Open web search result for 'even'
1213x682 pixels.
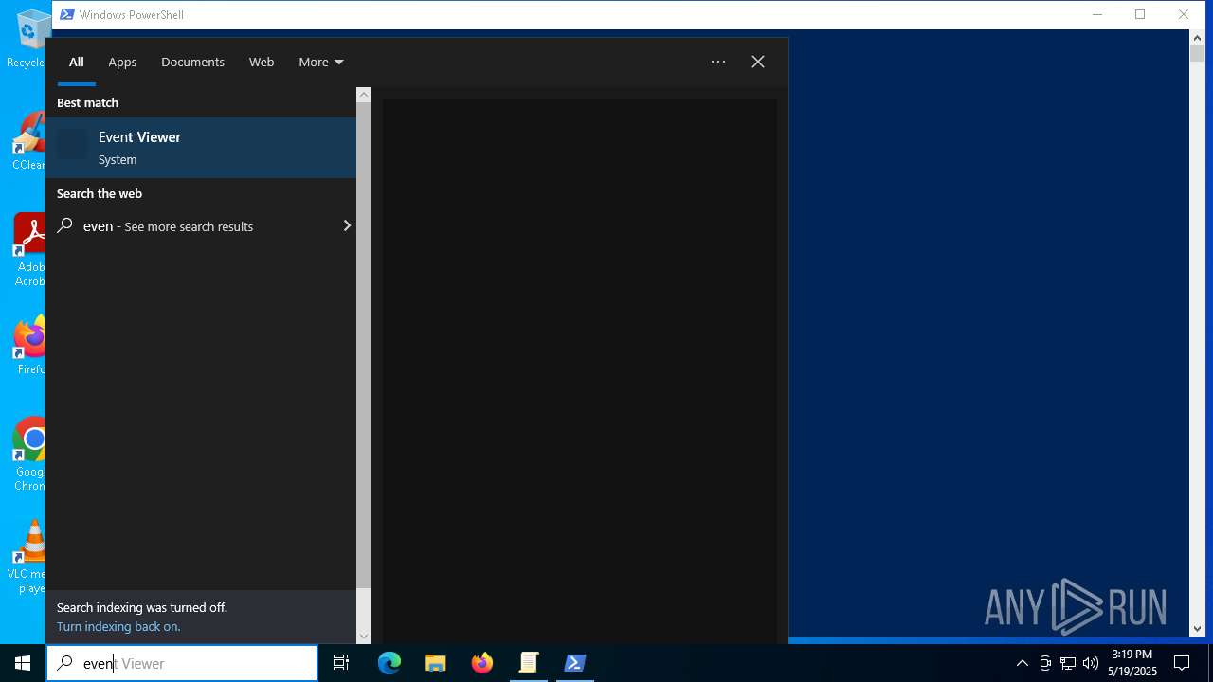[x=201, y=226]
